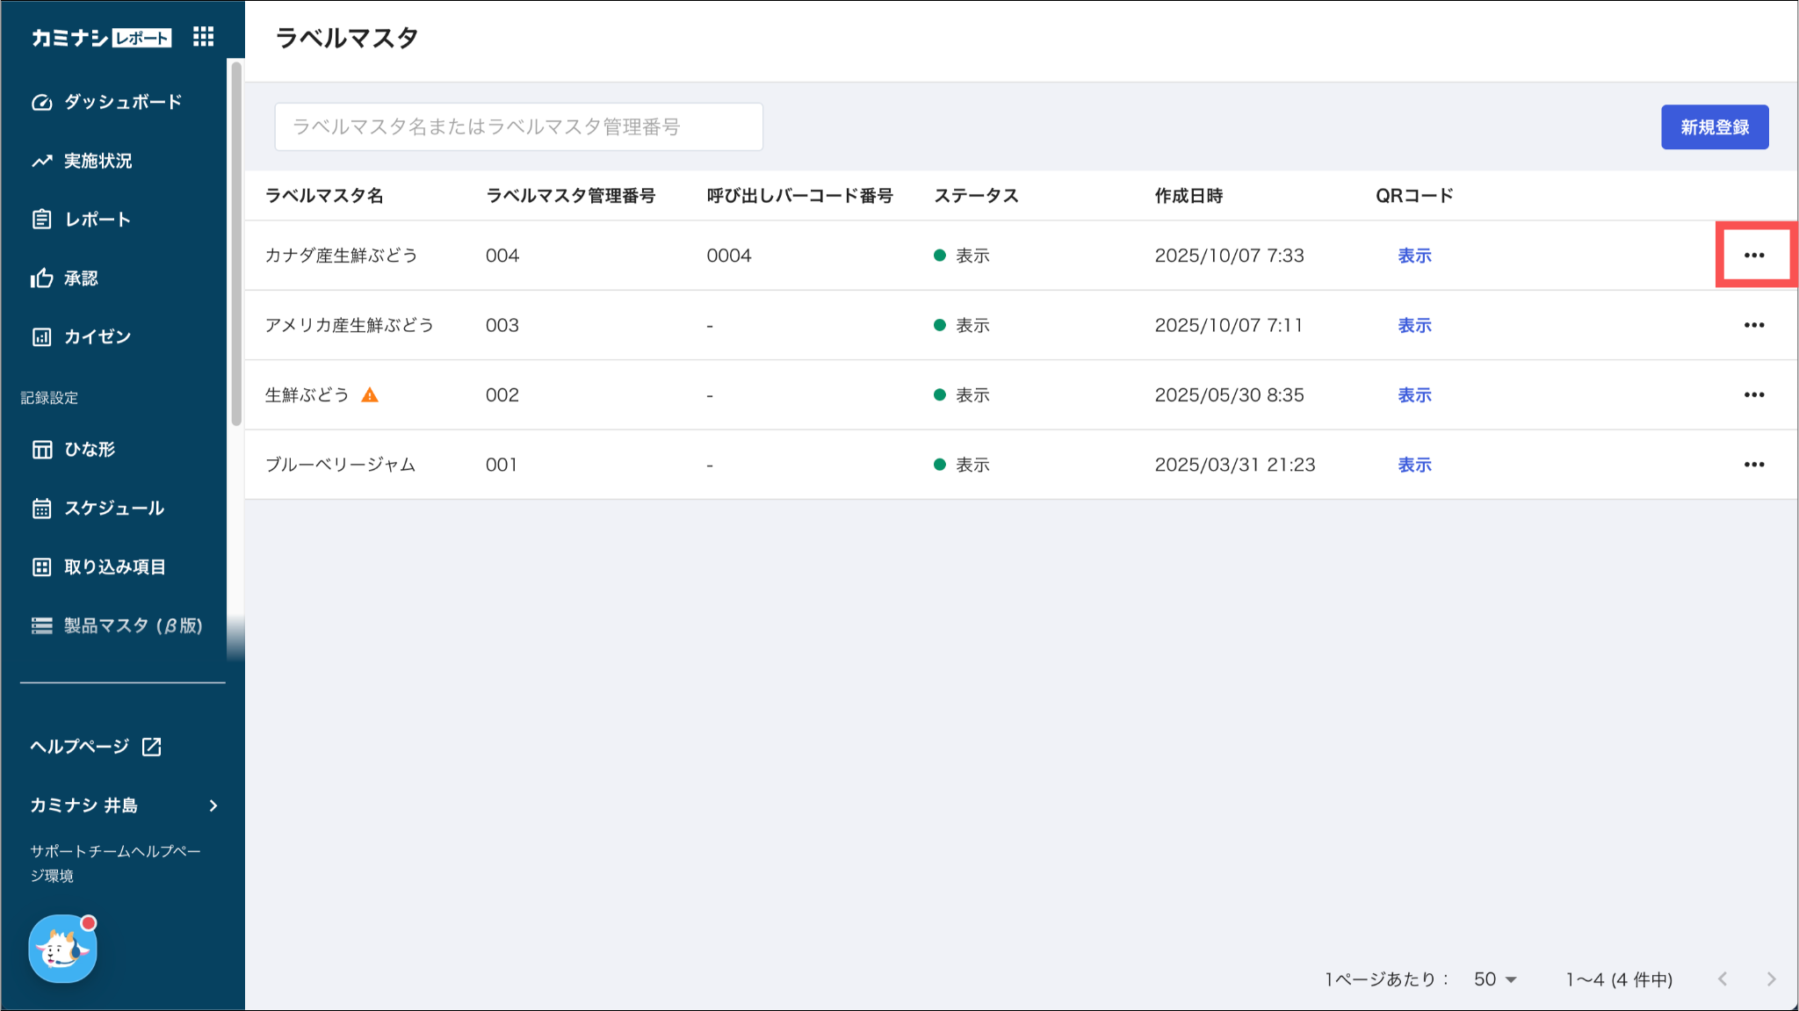Viewport: 1799px width, 1011px height.
Task: Show QR code for アメリカ産生鮮ぶどう
Action: click(1414, 326)
